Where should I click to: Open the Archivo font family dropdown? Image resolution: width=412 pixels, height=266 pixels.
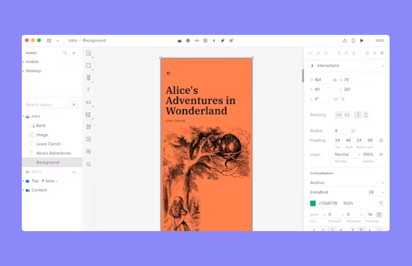(x=347, y=183)
